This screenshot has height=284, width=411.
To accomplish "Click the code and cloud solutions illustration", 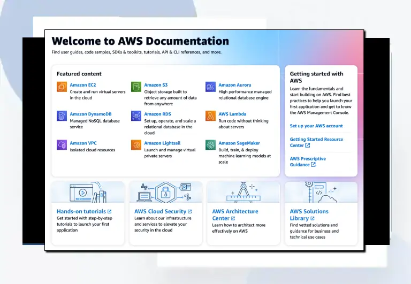I will click(x=321, y=193).
